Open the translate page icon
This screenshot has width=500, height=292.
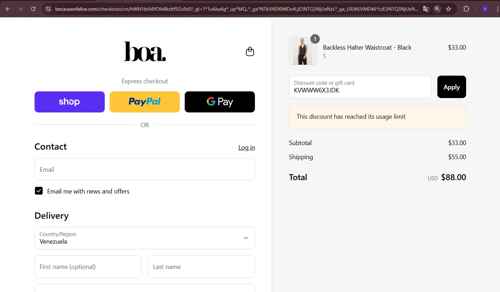coord(426,9)
